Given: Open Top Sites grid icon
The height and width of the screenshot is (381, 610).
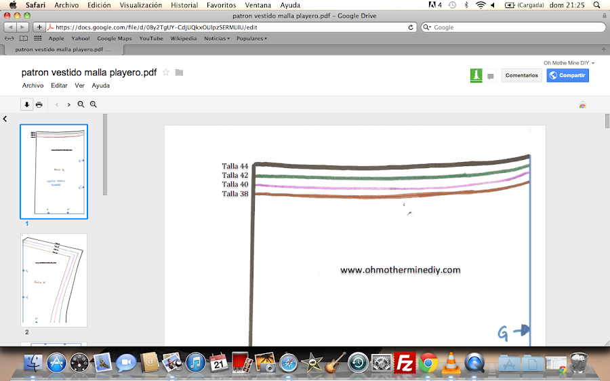Looking at the screenshot, I should point(38,38).
